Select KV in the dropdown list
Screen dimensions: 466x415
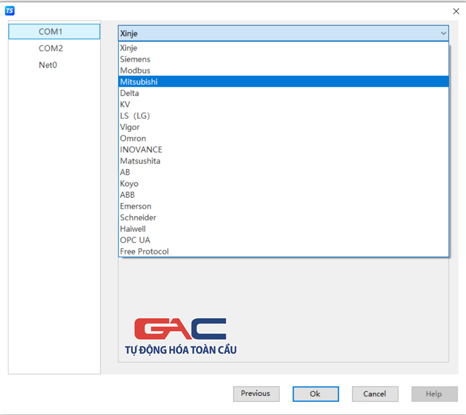point(283,104)
